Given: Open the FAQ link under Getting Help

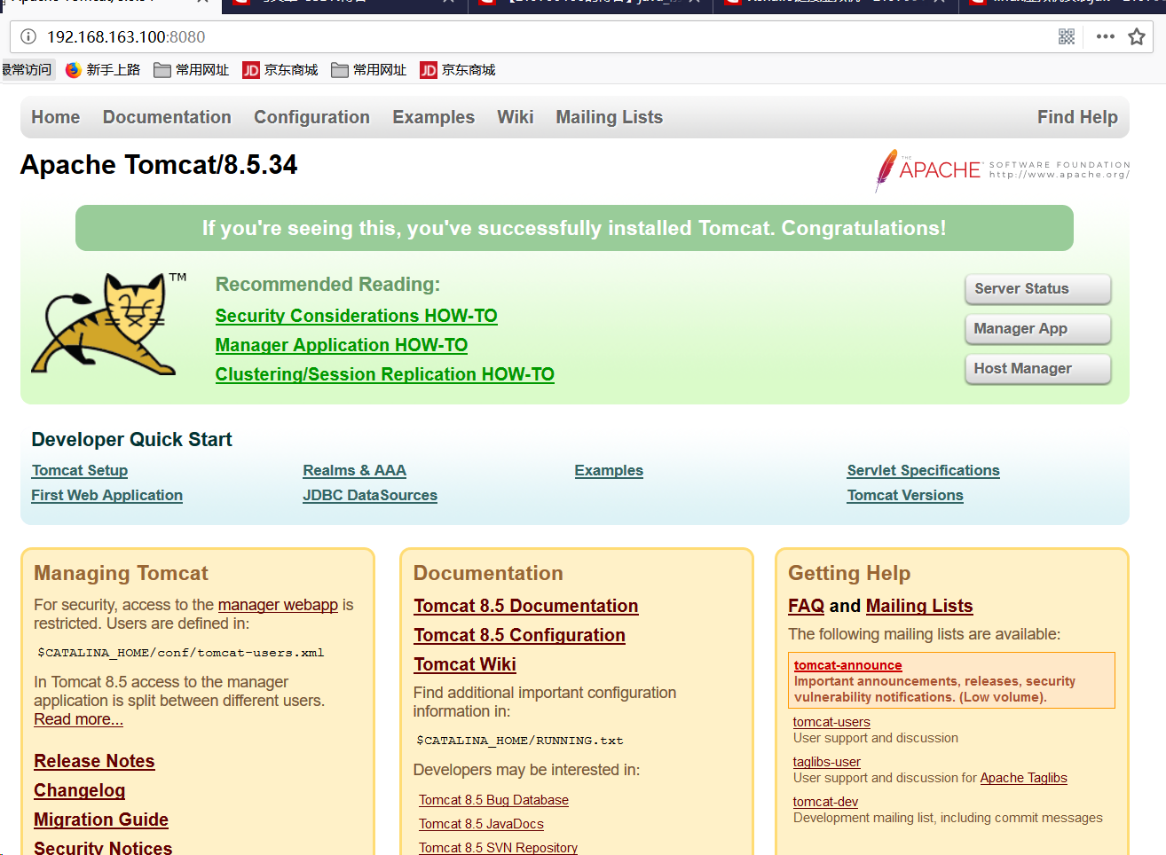Looking at the screenshot, I should (x=807, y=606).
